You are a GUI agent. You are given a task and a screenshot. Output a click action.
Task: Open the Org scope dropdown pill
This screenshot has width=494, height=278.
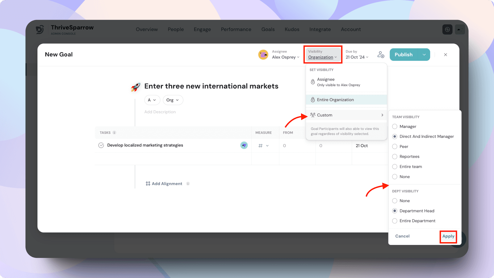(173, 100)
